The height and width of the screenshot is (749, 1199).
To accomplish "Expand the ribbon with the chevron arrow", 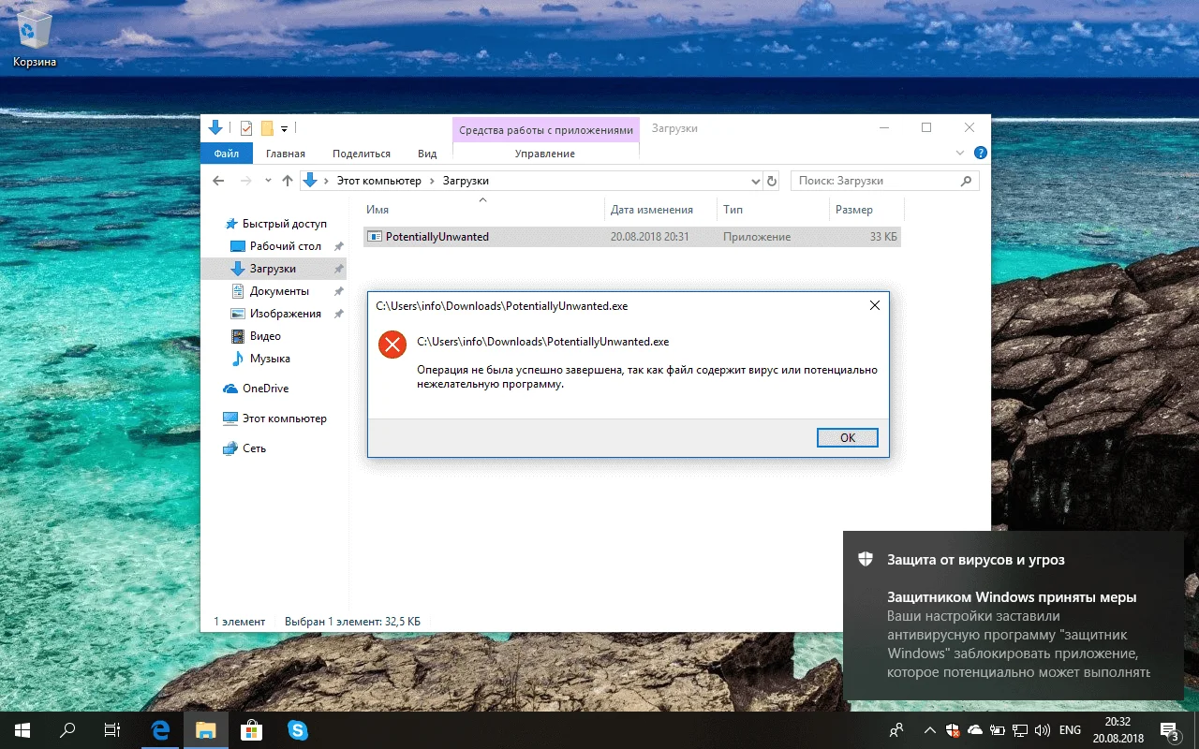I will (960, 154).
